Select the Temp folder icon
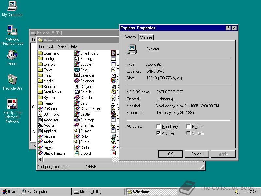The image size is (261, 196). pos(40,103)
